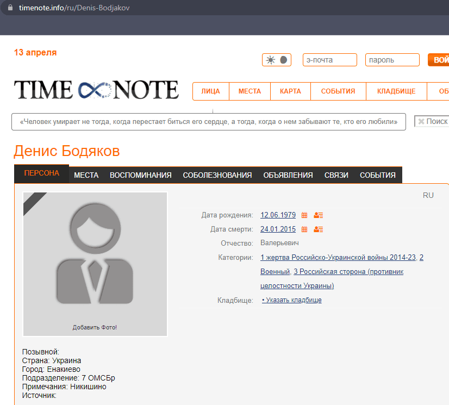
Task: Switch to dark theme moon icon
Action: 284,60
